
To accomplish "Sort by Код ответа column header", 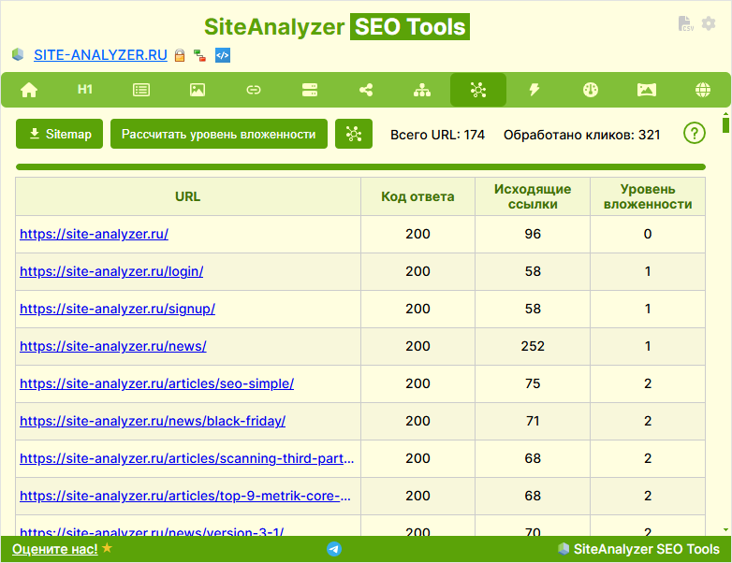I will (x=417, y=196).
